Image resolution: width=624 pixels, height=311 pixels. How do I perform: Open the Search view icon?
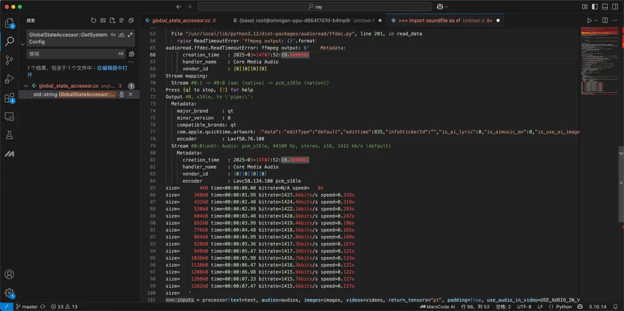click(9, 42)
